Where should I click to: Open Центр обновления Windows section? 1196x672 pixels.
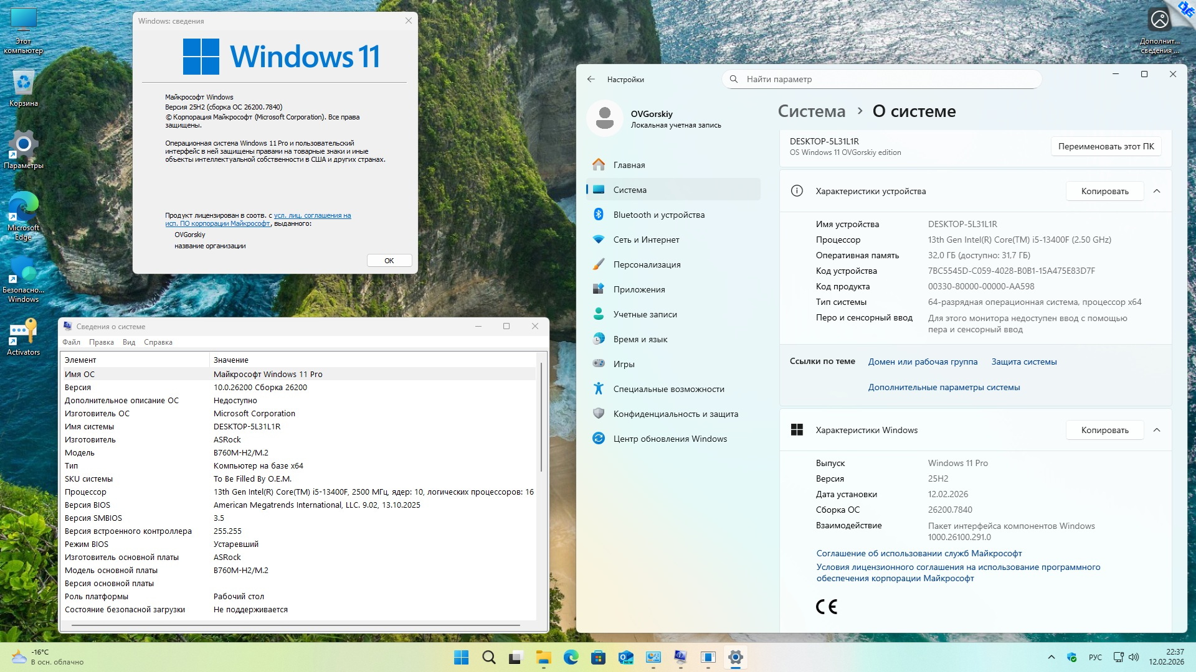pos(670,439)
